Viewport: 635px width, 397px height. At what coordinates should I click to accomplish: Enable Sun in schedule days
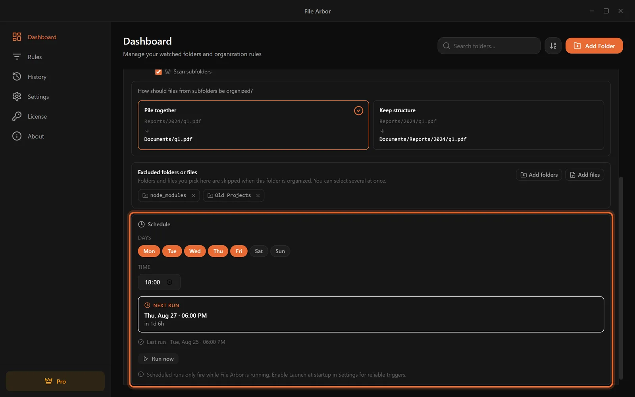(280, 251)
